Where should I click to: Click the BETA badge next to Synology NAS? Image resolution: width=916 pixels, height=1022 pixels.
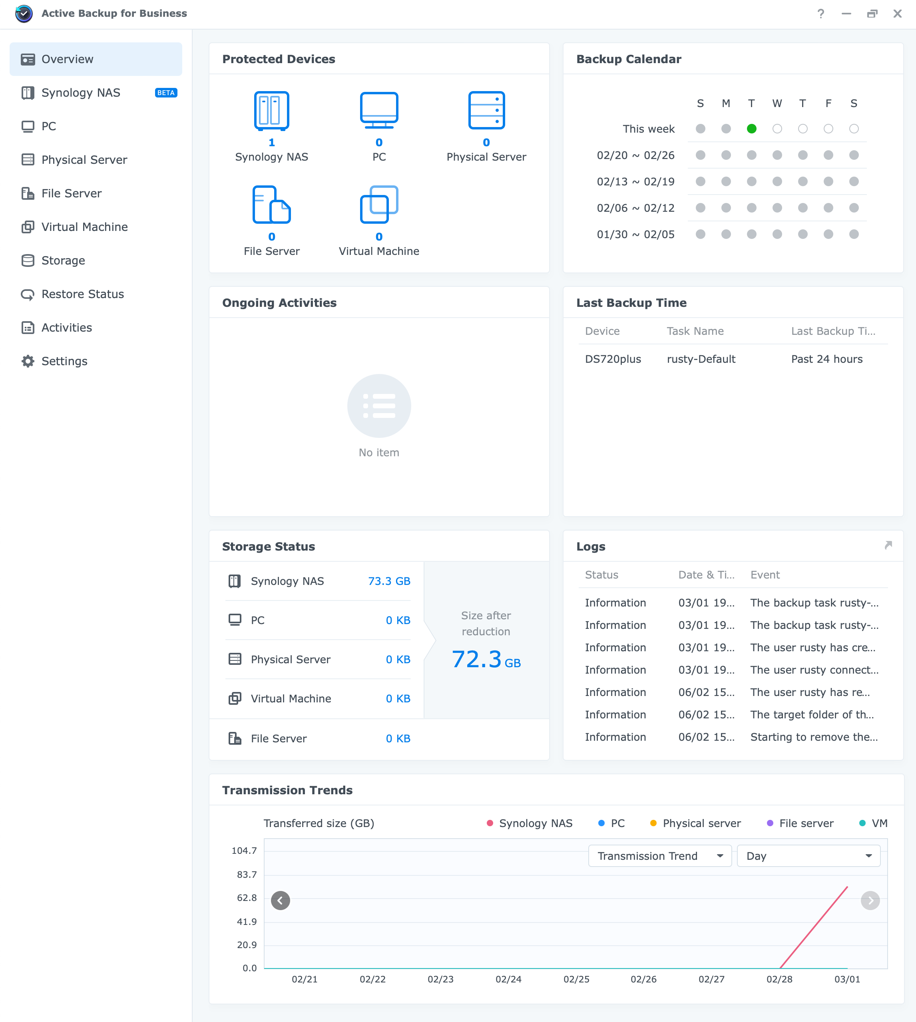[x=166, y=93]
